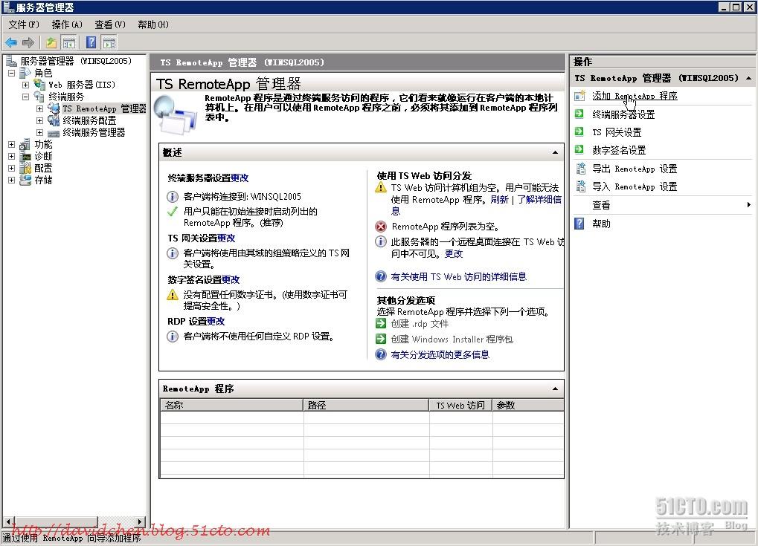This screenshot has width=758, height=546.
Task: Click the question icon beside 有关分发选项的更多信息
Action: [381, 354]
